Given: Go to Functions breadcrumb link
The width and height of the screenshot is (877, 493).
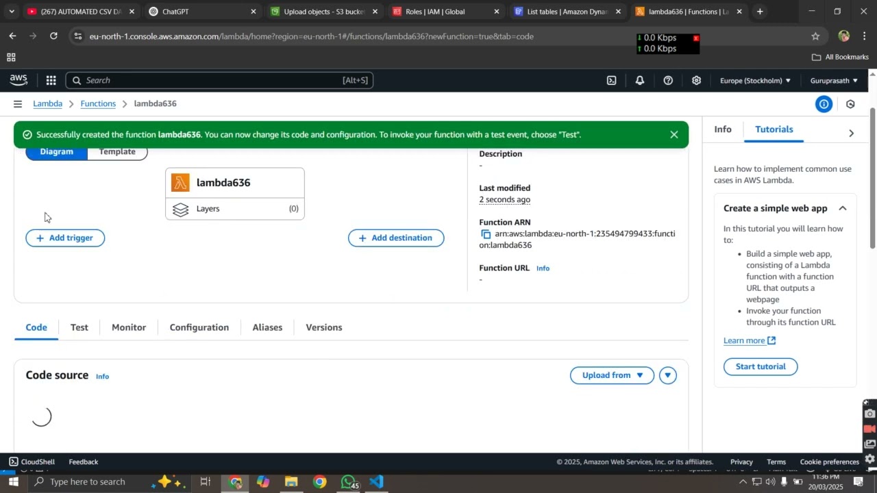Looking at the screenshot, I should [x=98, y=104].
